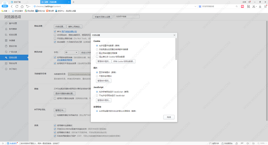Click the home page icon
268x145 pixels.
(x=22, y=6)
